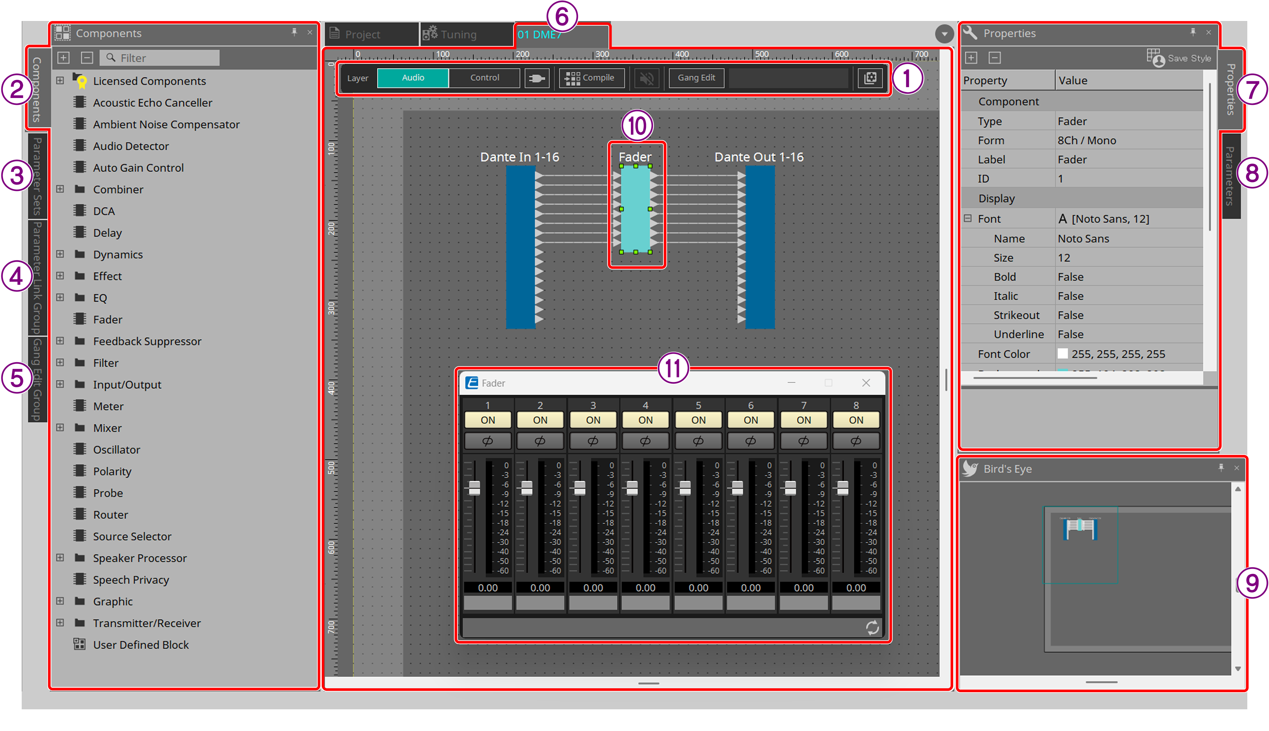Pin the Properties panel
The width and height of the screenshot is (1269, 731).
(1193, 32)
